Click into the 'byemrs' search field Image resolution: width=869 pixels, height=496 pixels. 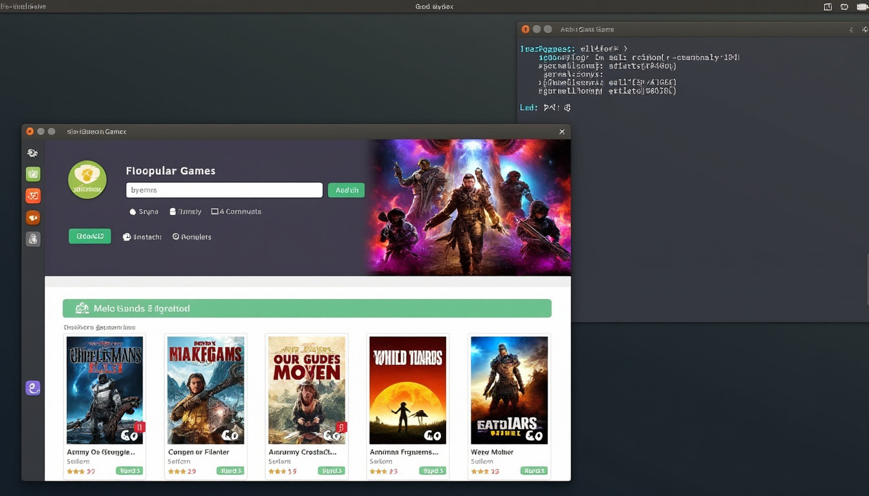[x=224, y=190]
